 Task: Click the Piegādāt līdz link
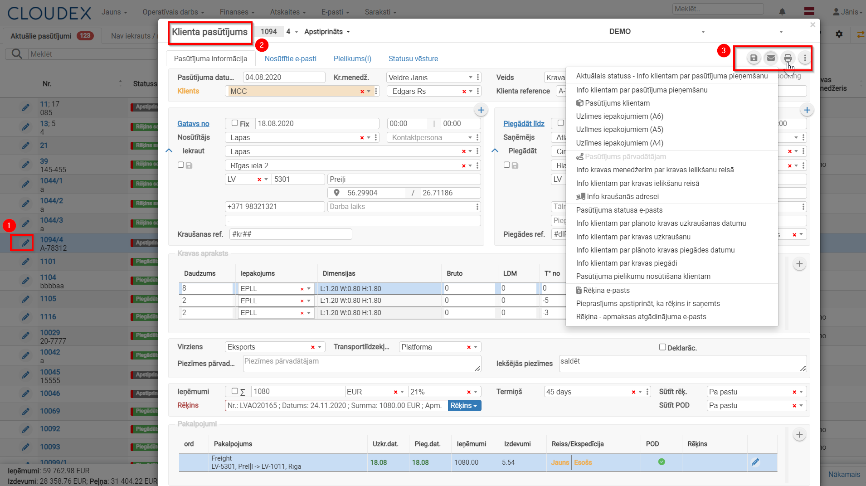coord(524,124)
